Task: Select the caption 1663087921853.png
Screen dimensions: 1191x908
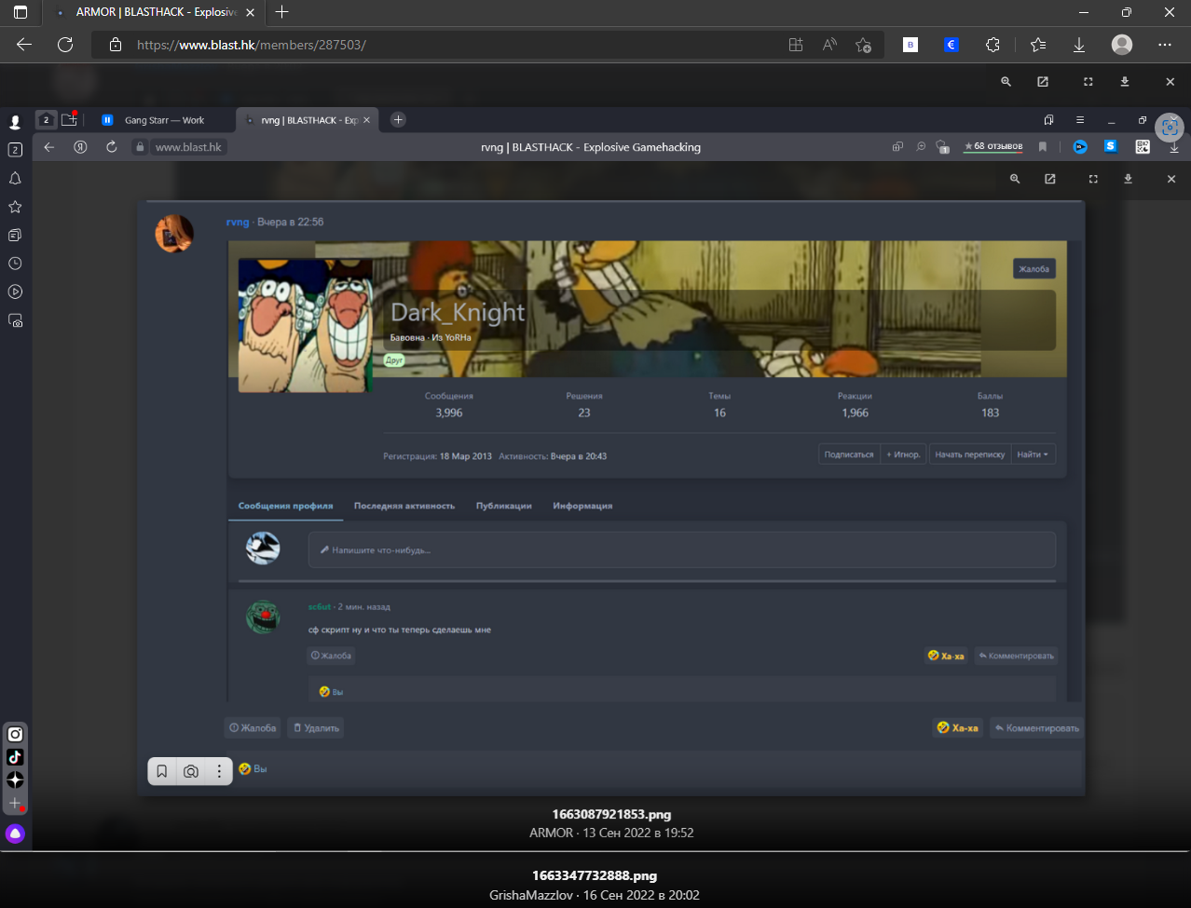Action: coord(611,815)
